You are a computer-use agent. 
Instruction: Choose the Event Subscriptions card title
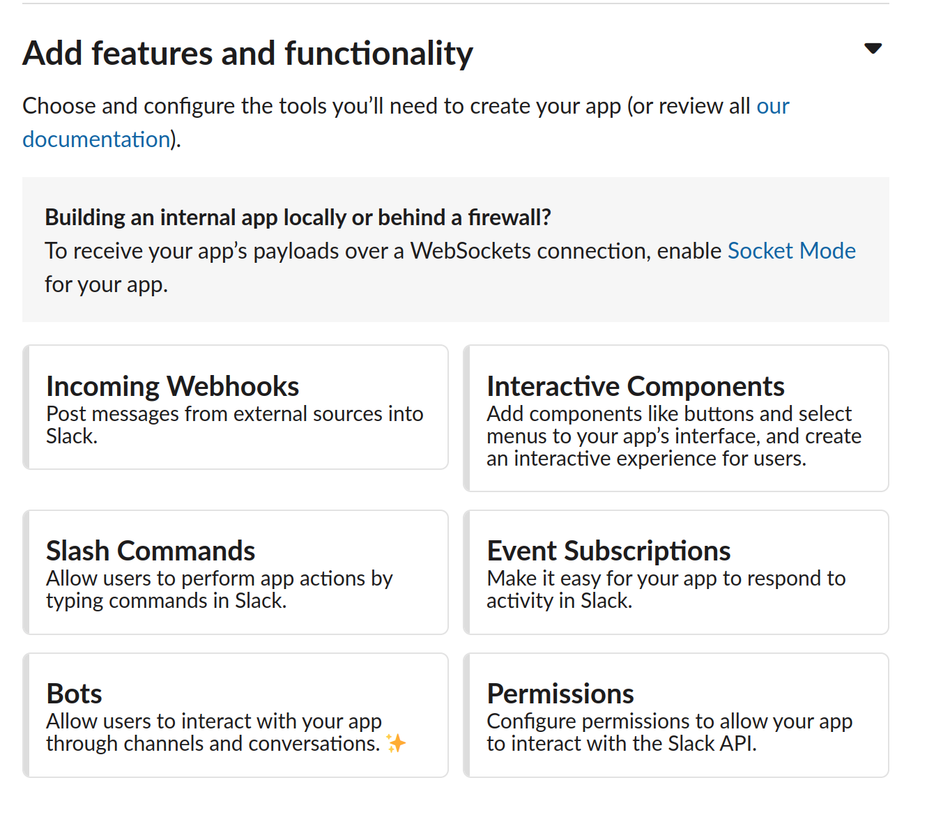(608, 551)
